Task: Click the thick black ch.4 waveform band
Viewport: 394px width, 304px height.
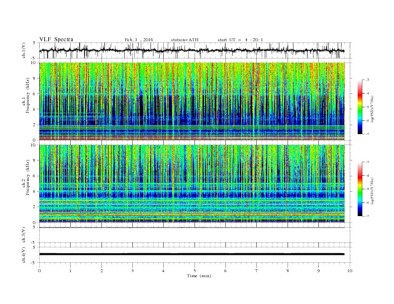Action: click(x=192, y=254)
